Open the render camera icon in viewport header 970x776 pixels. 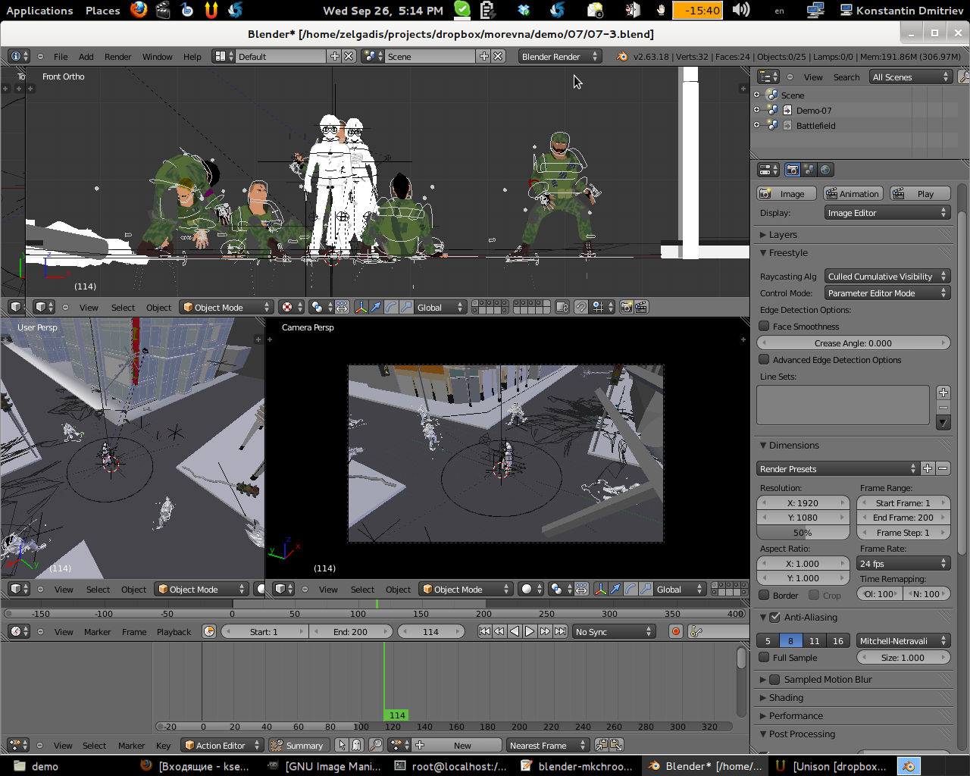627,307
